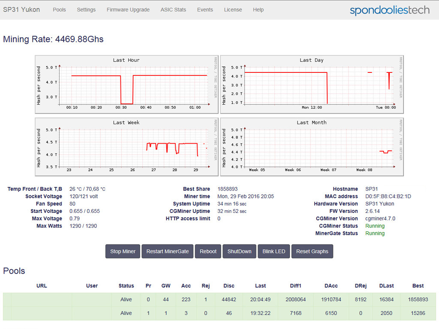The width and height of the screenshot is (439, 329).
Task: Click Last time 19:32:22
Action: pyautogui.click(x=260, y=313)
